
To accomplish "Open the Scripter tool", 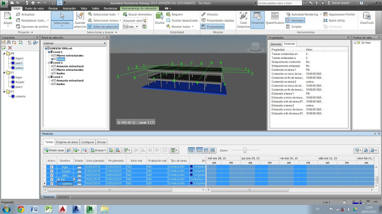I will pos(294,26).
